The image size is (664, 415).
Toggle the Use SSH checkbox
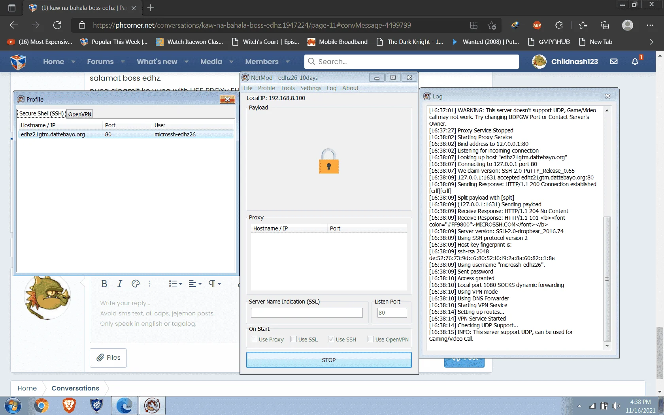[x=331, y=339]
